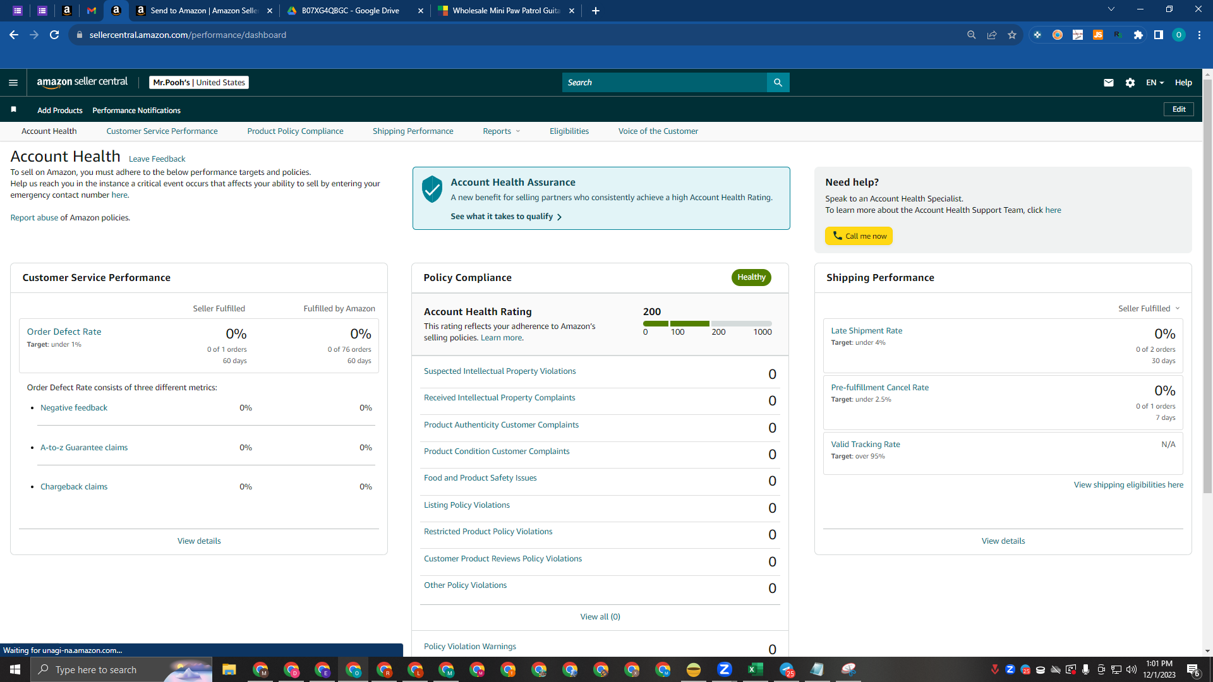Switch to Wholesale Mini Paw Patrol tab
The height and width of the screenshot is (682, 1213).
[506, 11]
